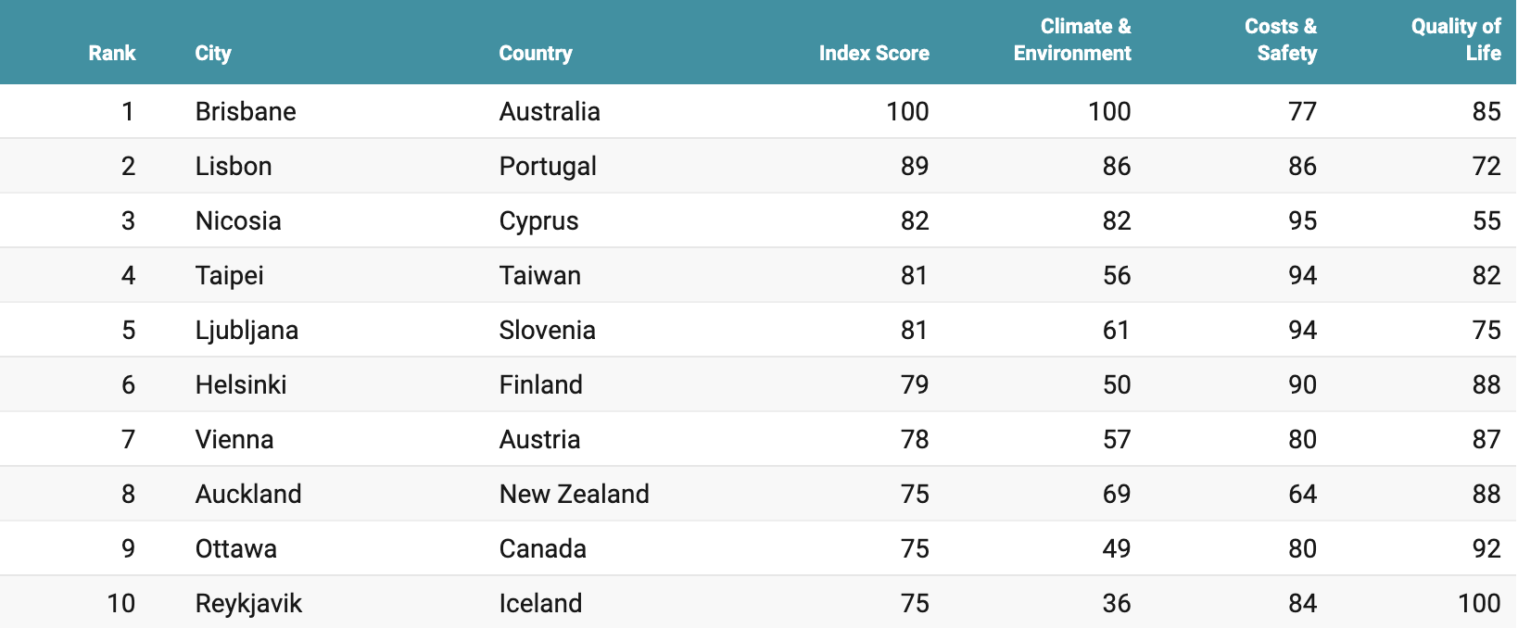Sort by Quality of Life header
1518x628 pixels.
tap(1456, 40)
